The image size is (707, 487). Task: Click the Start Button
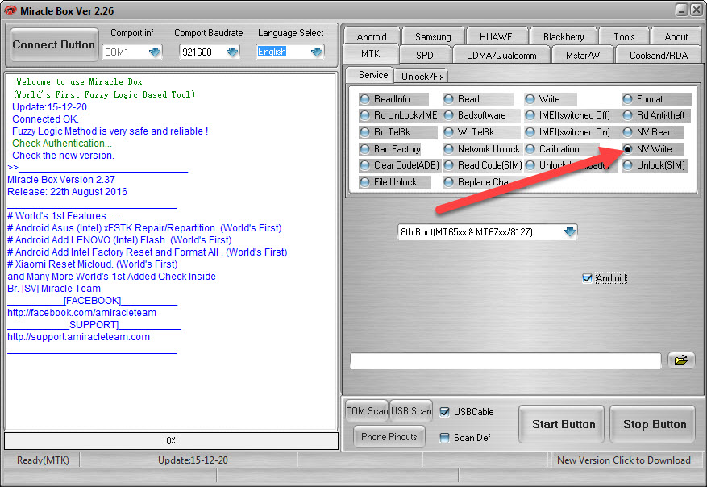tap(562, 424)
